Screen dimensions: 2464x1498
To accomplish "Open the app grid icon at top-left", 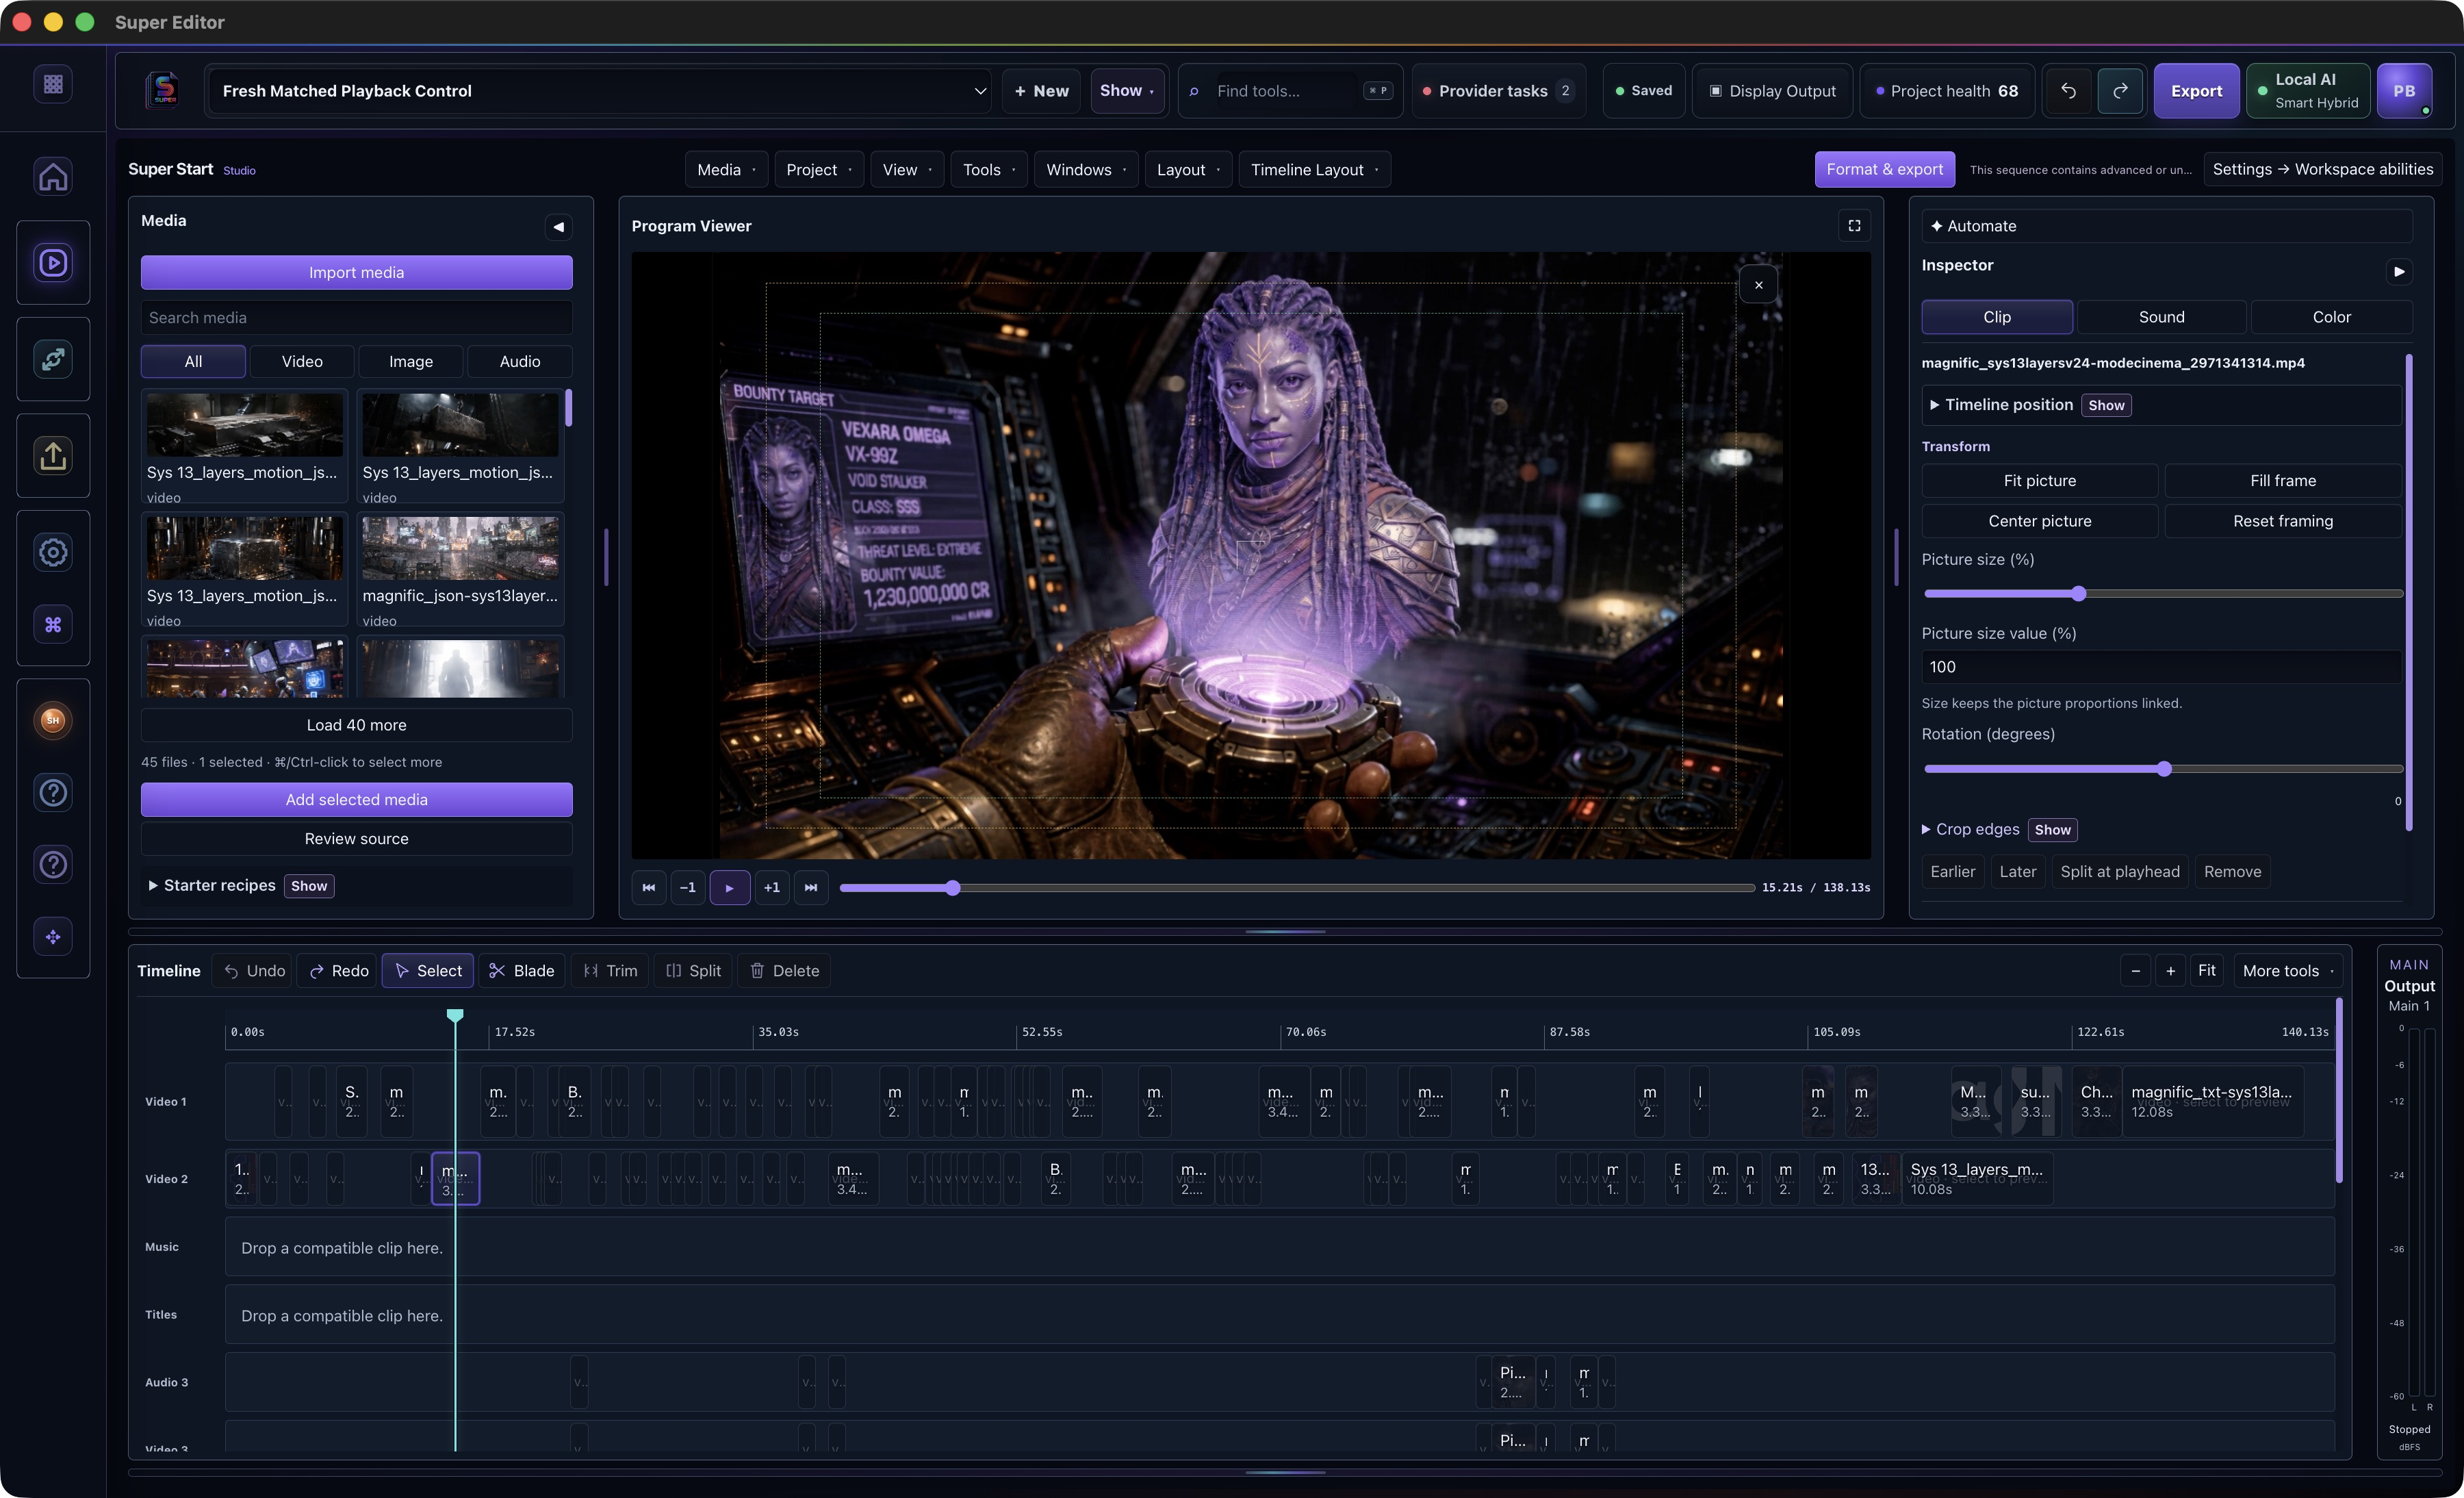I will click(x=53, y=84).
